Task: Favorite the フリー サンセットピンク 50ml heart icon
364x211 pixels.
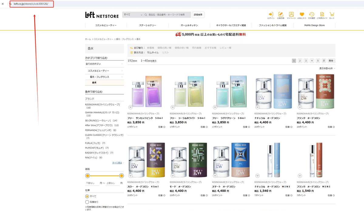Action: [x=130, y=107]
